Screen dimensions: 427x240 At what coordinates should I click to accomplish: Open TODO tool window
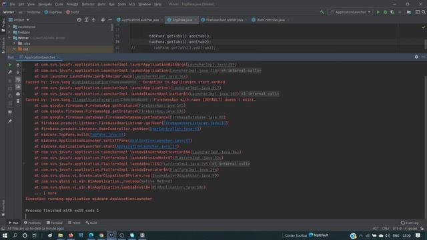(x=74, y=223)
